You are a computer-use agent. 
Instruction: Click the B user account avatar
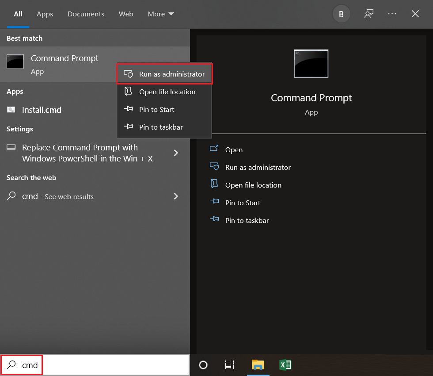pyautogui.click(x=341, y=14)
